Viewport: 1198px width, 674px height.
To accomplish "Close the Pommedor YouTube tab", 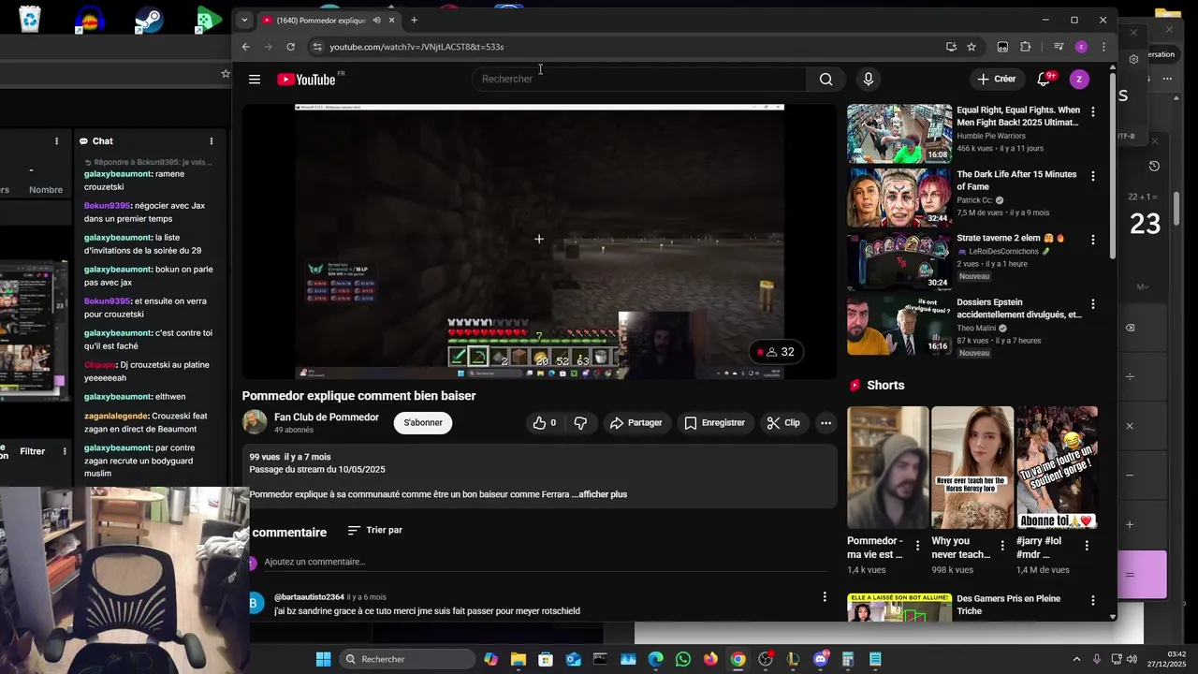I will pos(391,21).
